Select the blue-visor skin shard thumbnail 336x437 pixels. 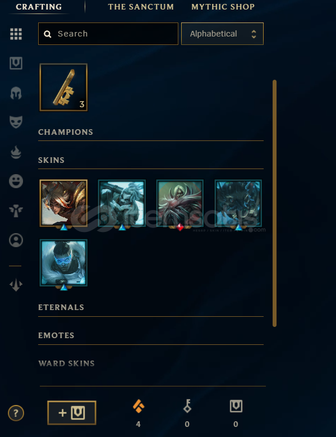(x=63, y=263)
